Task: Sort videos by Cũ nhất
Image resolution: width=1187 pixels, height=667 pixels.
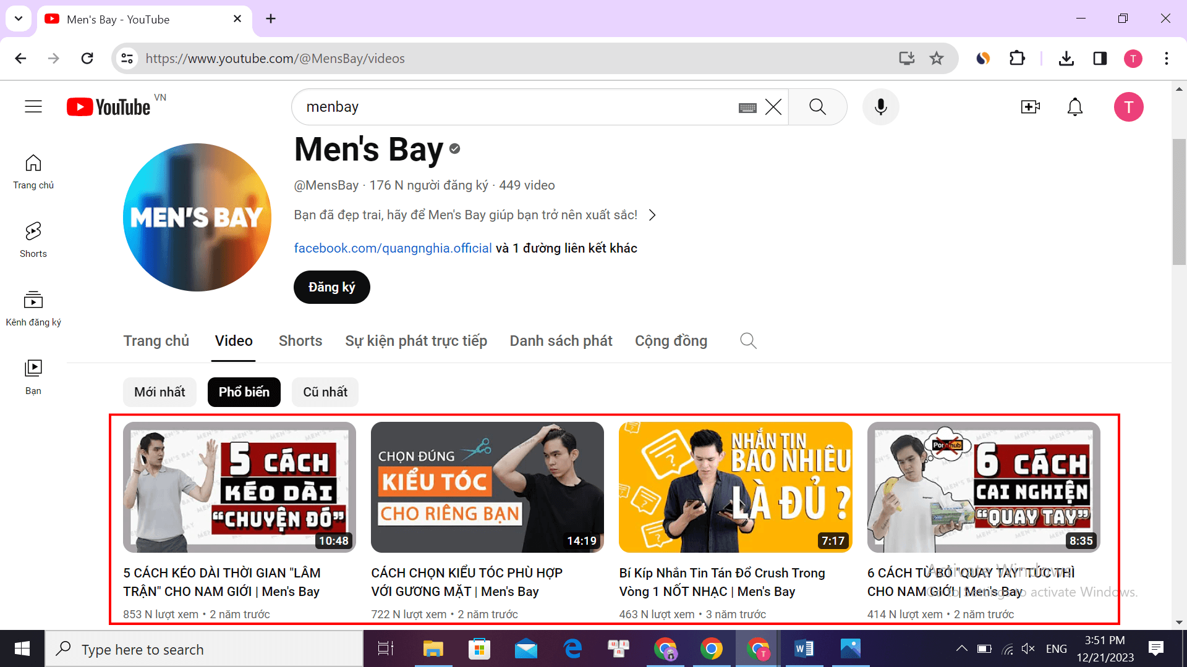Action: click(x=325, y=392)
